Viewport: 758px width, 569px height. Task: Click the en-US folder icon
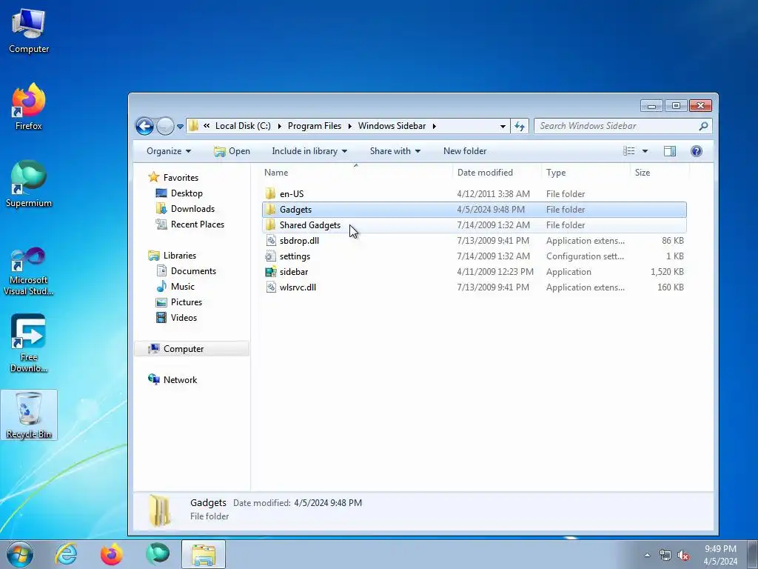(270, 194)
